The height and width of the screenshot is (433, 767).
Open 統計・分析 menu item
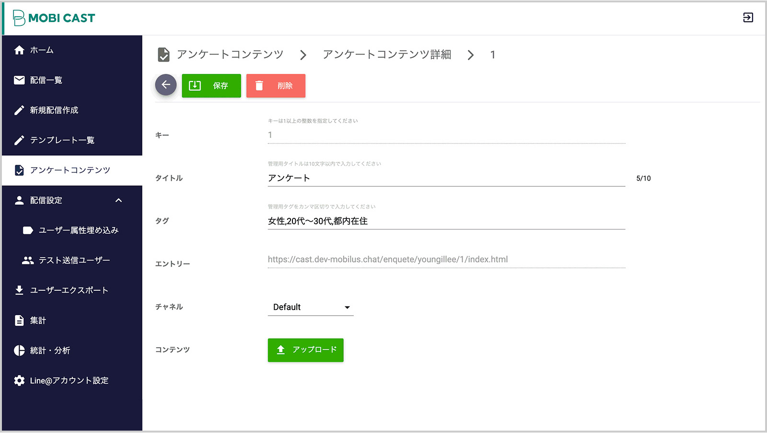pos(72,351)
